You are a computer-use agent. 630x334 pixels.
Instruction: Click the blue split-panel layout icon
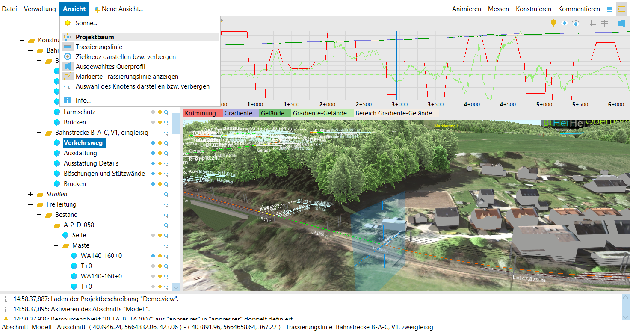[621, 23]
